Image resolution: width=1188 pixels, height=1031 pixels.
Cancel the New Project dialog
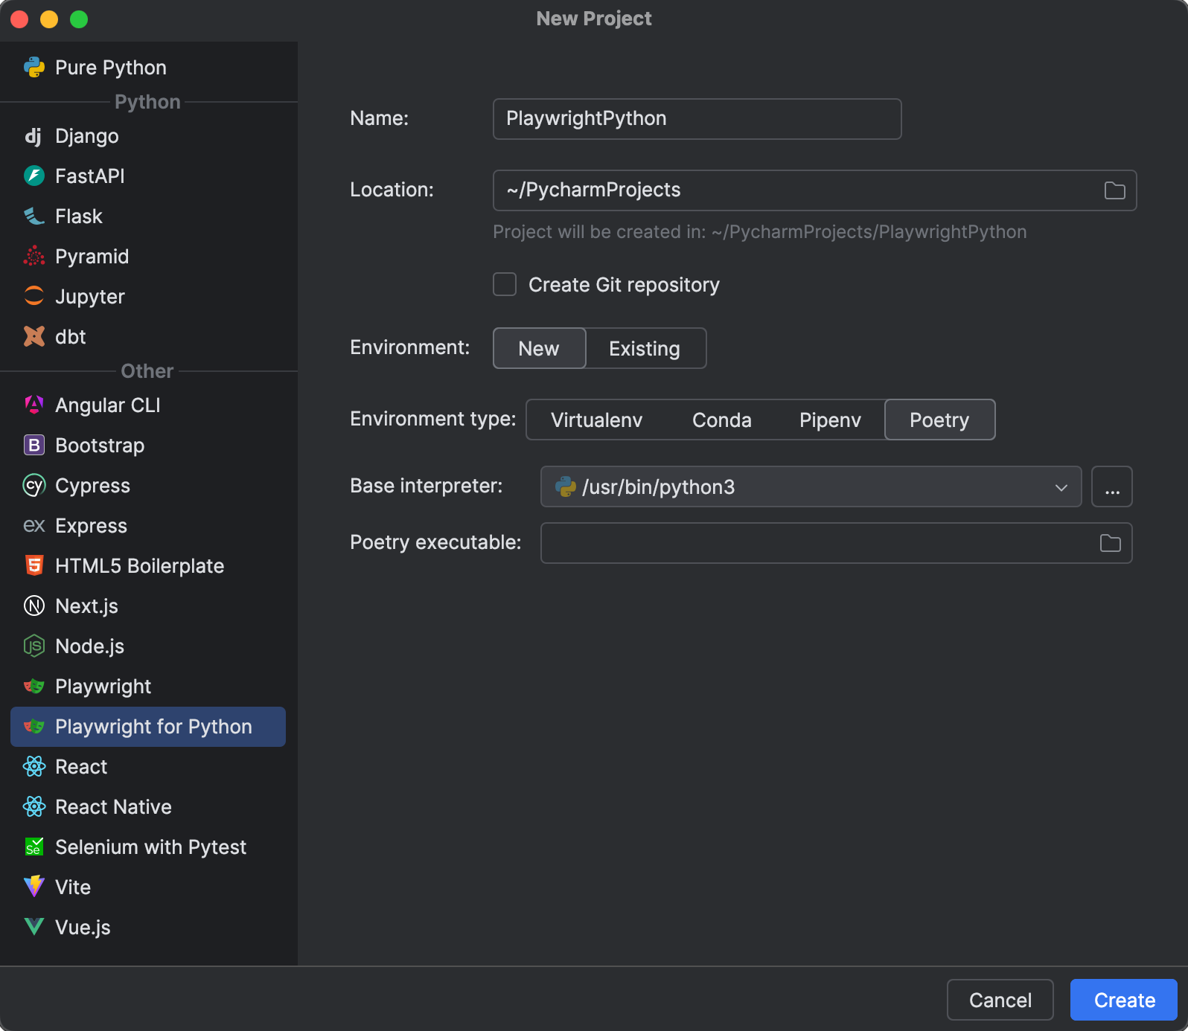1000,1000
